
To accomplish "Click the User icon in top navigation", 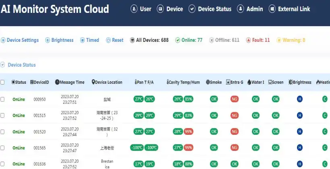I will click(134, 9).
